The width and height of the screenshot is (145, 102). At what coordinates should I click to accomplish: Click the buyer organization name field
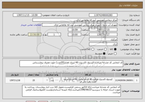[x=75, y=20]
